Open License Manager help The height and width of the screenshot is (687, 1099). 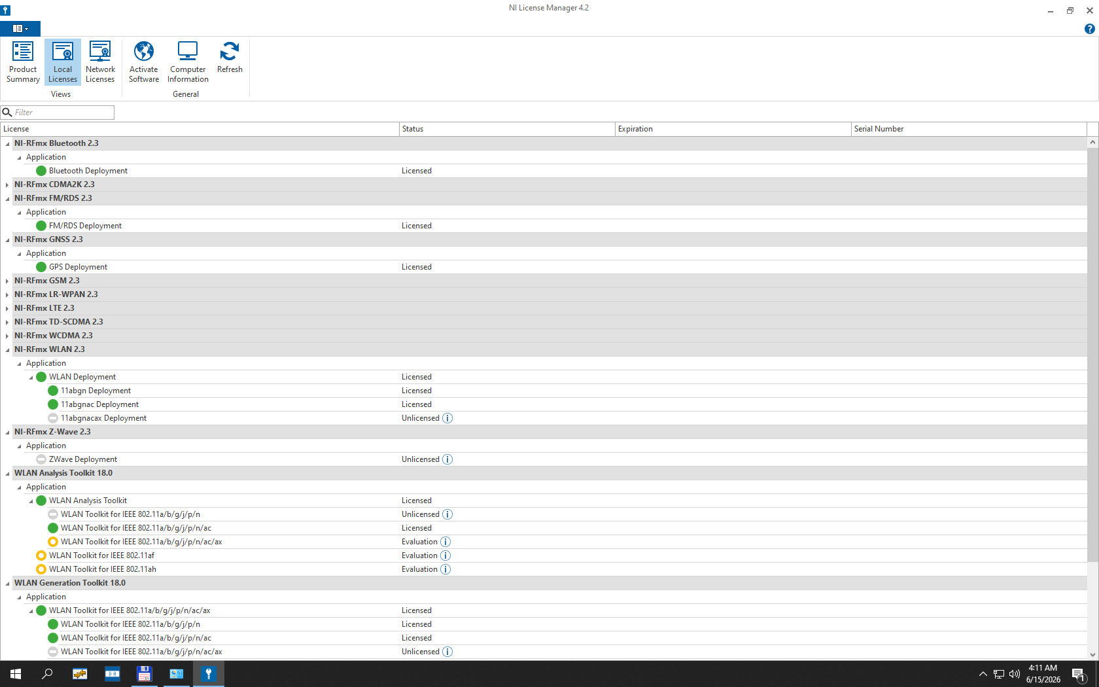[x=1089, y=29]
